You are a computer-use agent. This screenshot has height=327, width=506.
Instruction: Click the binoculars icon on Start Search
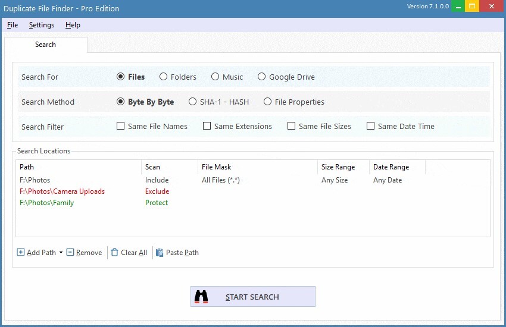pos(202,297)
